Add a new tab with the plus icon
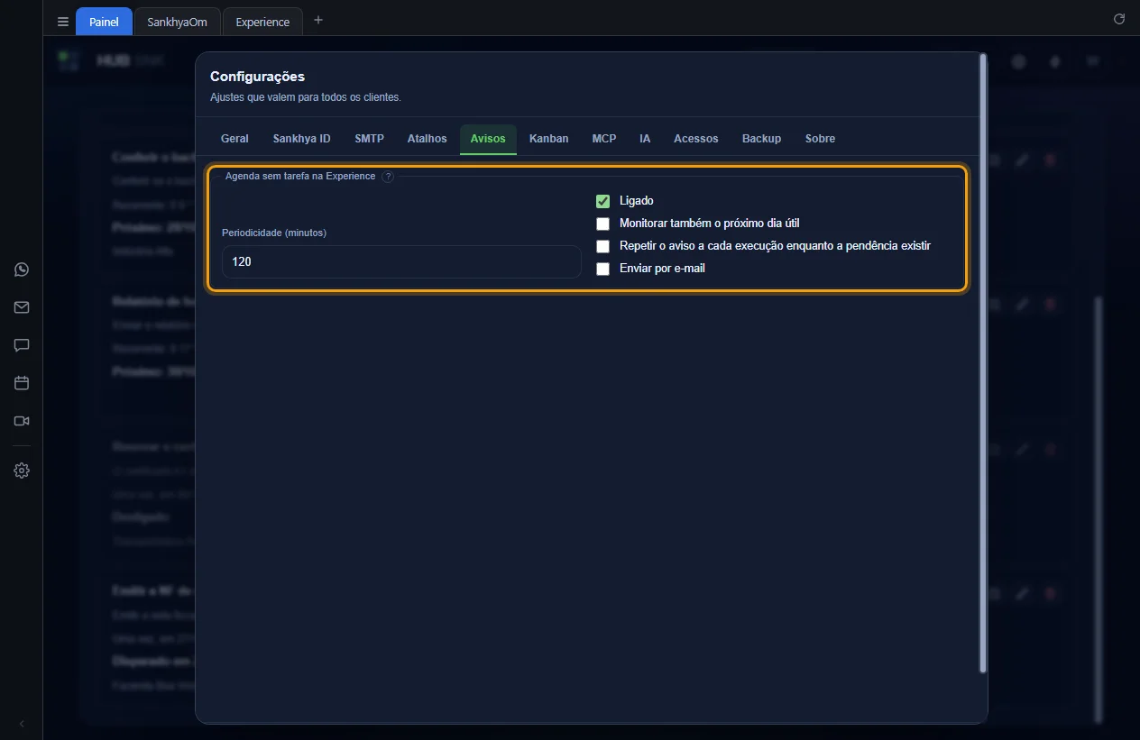The width and height of the screenshot is (1140, 740). click(x=317, y=20)
